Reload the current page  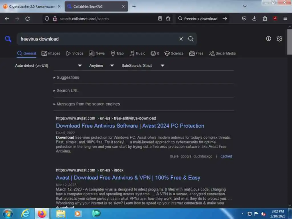pos(28,19)
